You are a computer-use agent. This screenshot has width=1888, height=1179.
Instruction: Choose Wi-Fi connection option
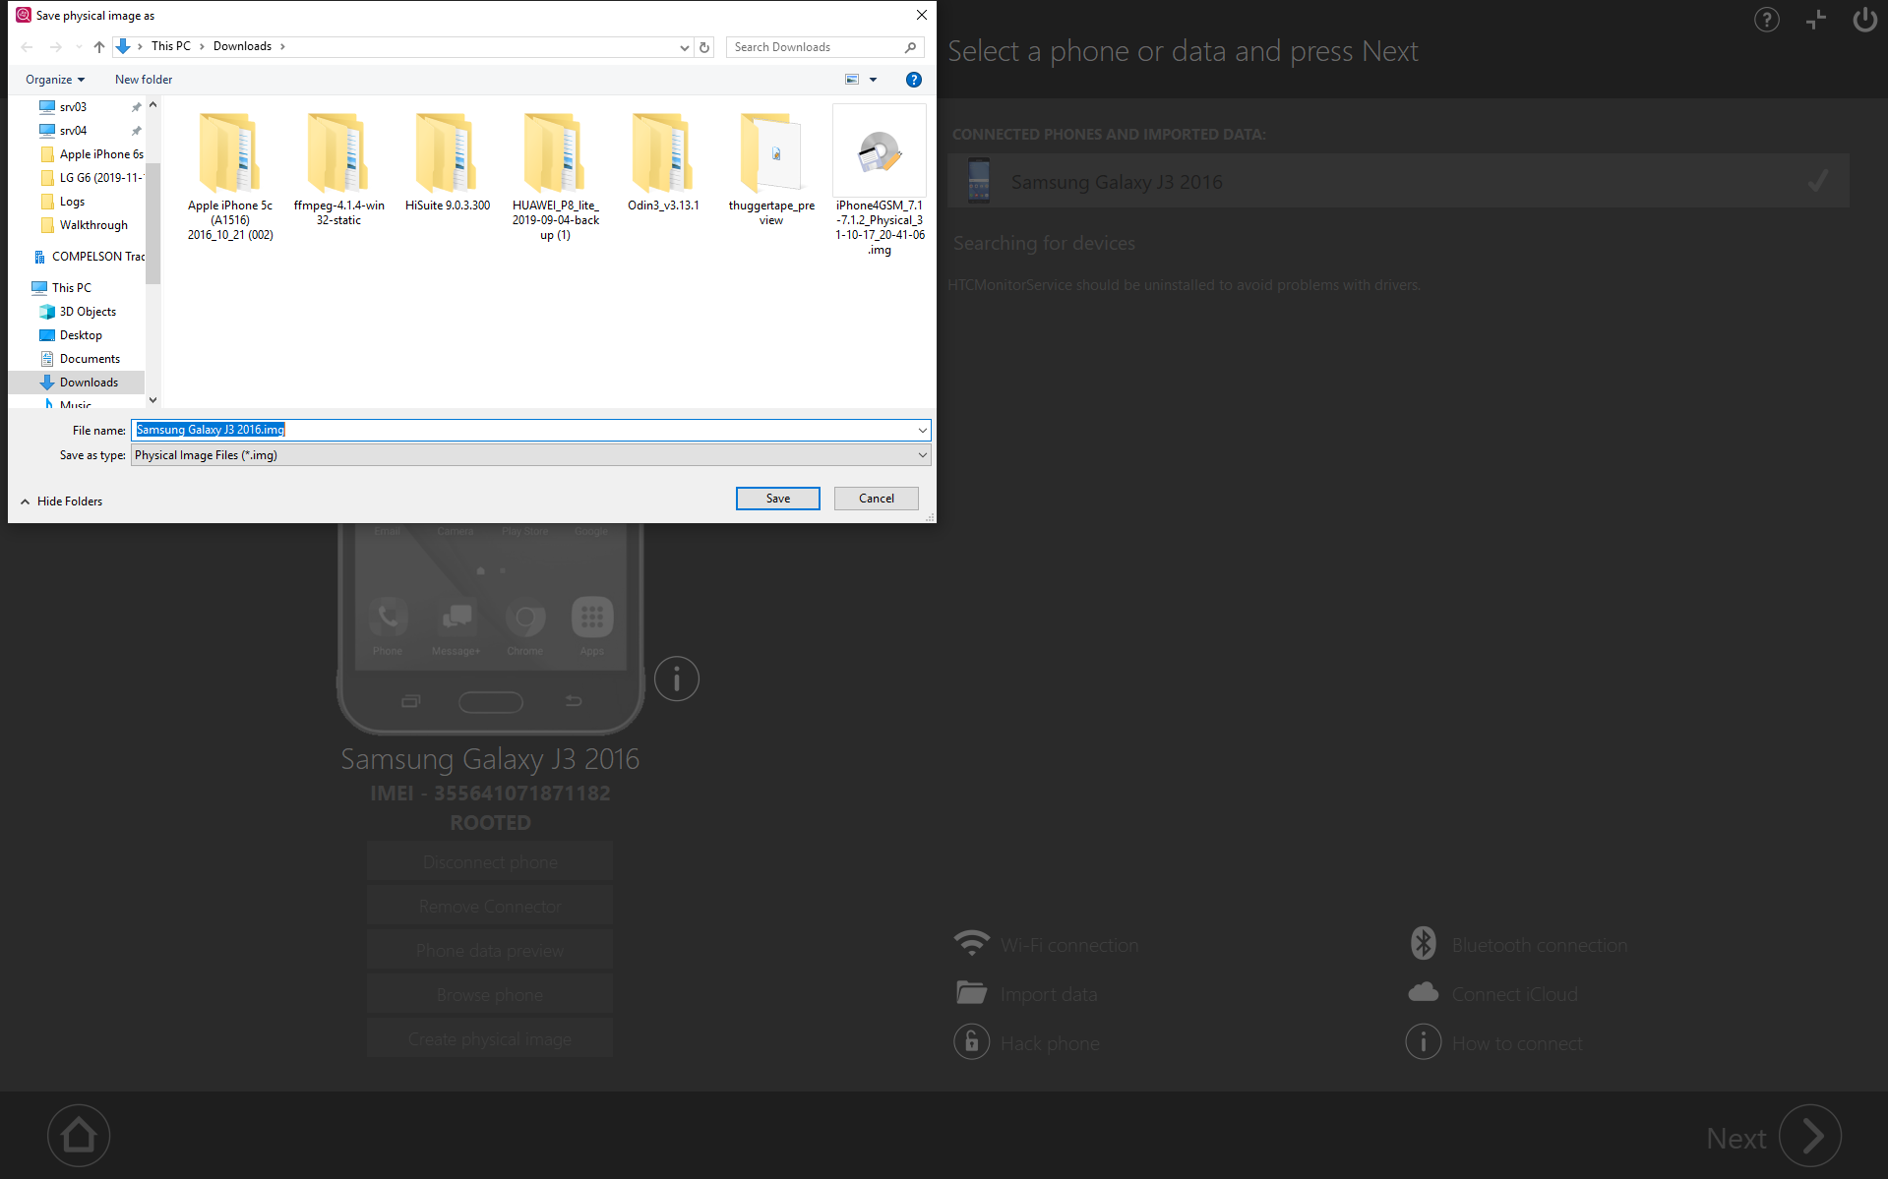click(x=1046, y=945)
